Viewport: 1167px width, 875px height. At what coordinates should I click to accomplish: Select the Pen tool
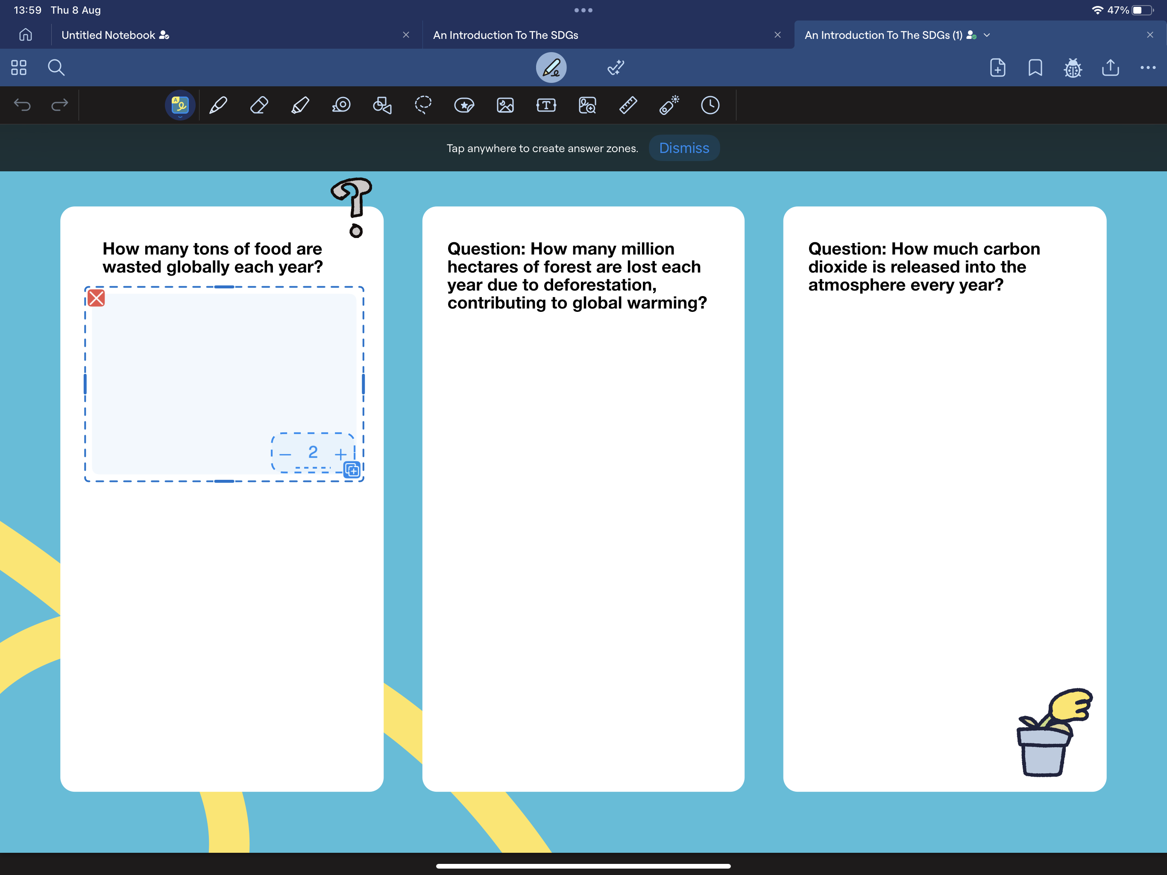(218, 105)
